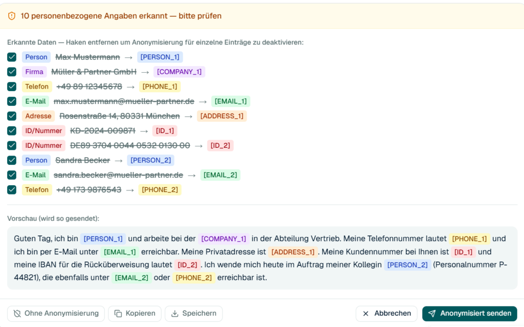524x327 pixels.
Task: Cancel with the Abbrechen button
Action: (x=386, y=314)
